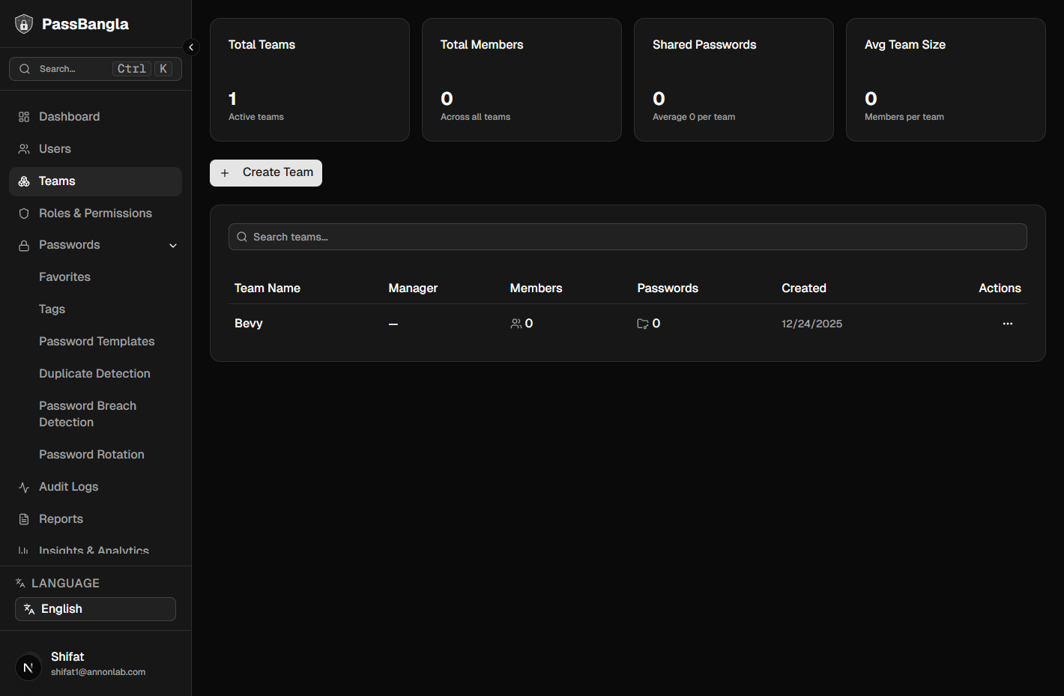This screenshot has height=696, width=1064.
Task: Go to Password Templates
Action: pyautogui.click(x=97, y=342)
